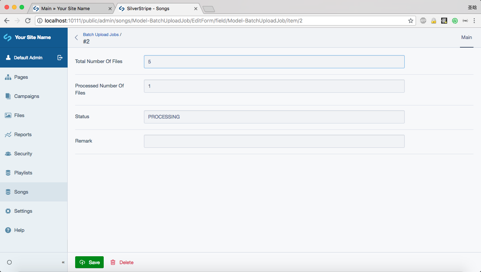Delete this batch upload job
The height and width of the screenshot is (272, 481).
(x=122, y=262)
